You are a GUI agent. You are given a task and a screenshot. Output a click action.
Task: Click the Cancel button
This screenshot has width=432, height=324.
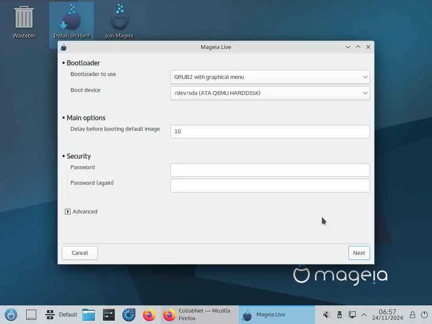pyautogui.click(x=80, y=253)
